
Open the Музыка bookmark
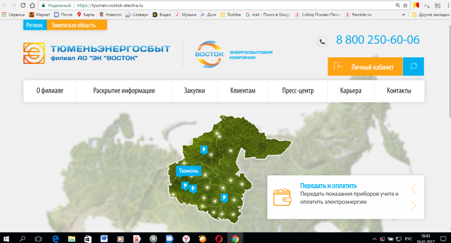click(x=186, y=15)
